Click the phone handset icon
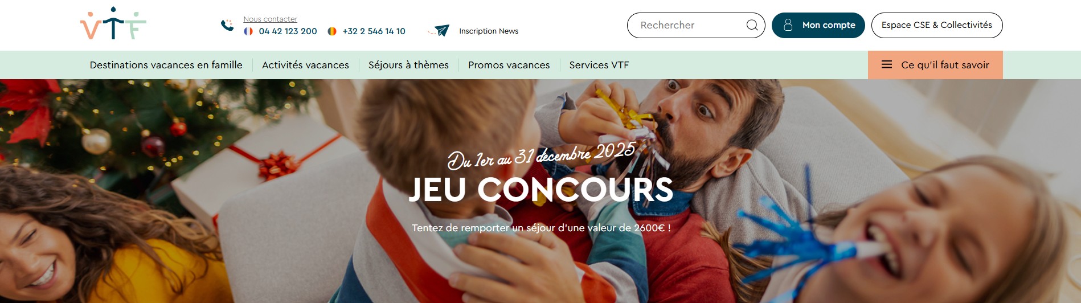 pyautogui.click(x=227, y=25)
